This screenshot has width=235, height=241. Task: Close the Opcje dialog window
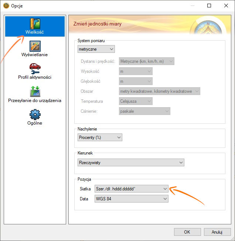coord(226,6)
